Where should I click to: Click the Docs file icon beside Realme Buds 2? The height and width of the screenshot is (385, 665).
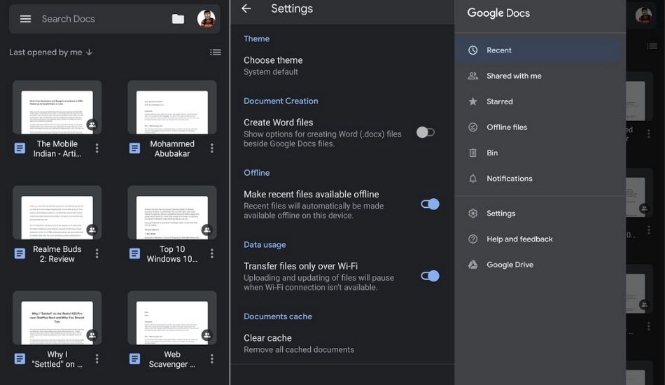tap(20, 253)
